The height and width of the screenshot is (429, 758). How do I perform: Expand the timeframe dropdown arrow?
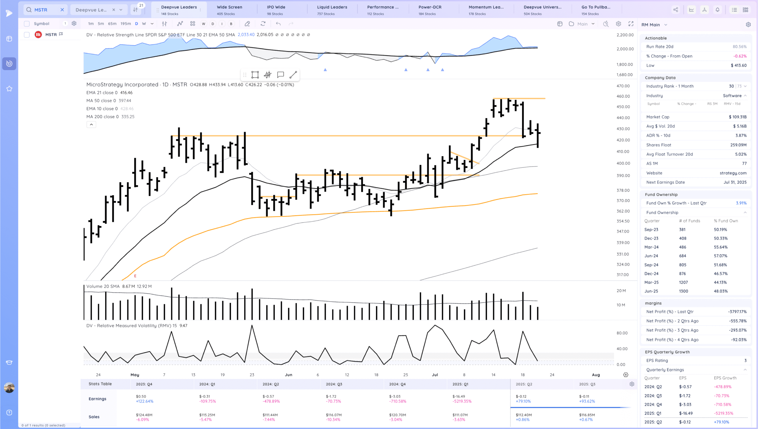[152, 24]
